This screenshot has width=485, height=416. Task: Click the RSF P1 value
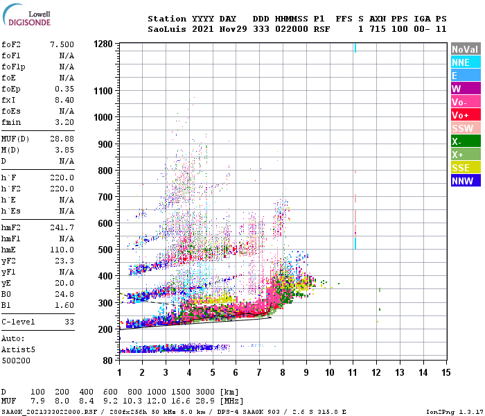click(x=321, y=29)
